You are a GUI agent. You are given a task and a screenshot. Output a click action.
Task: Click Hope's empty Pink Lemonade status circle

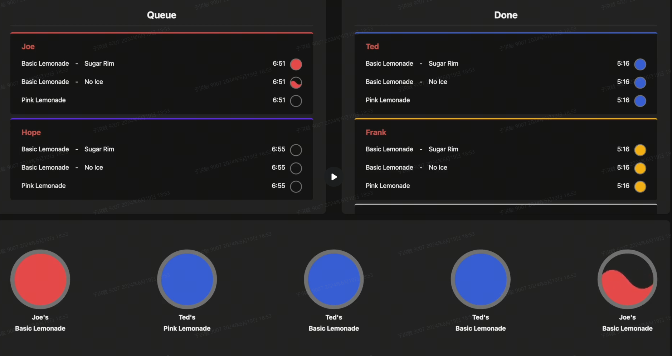(296, 186)
